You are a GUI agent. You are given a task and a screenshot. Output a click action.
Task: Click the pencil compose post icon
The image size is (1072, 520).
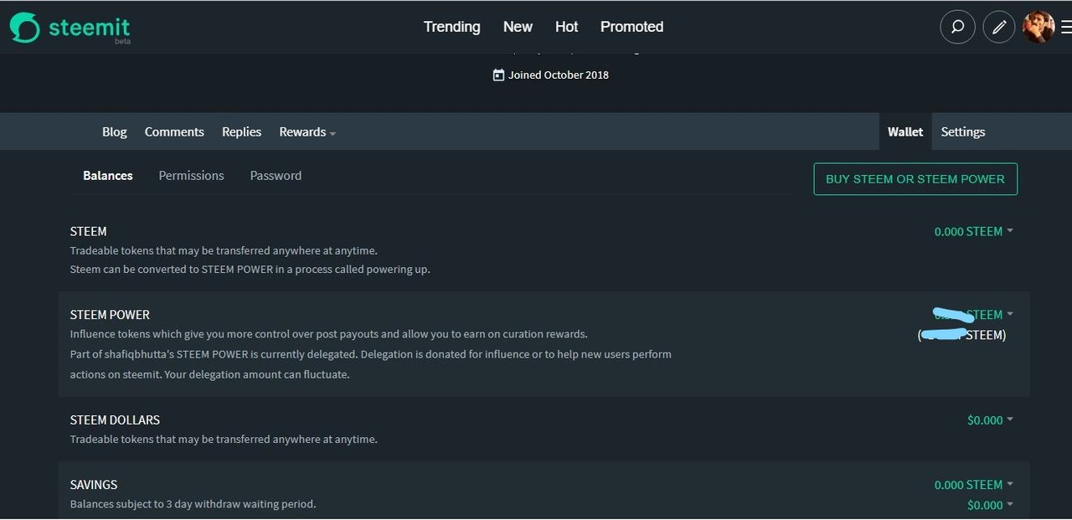tap(998, 27)
